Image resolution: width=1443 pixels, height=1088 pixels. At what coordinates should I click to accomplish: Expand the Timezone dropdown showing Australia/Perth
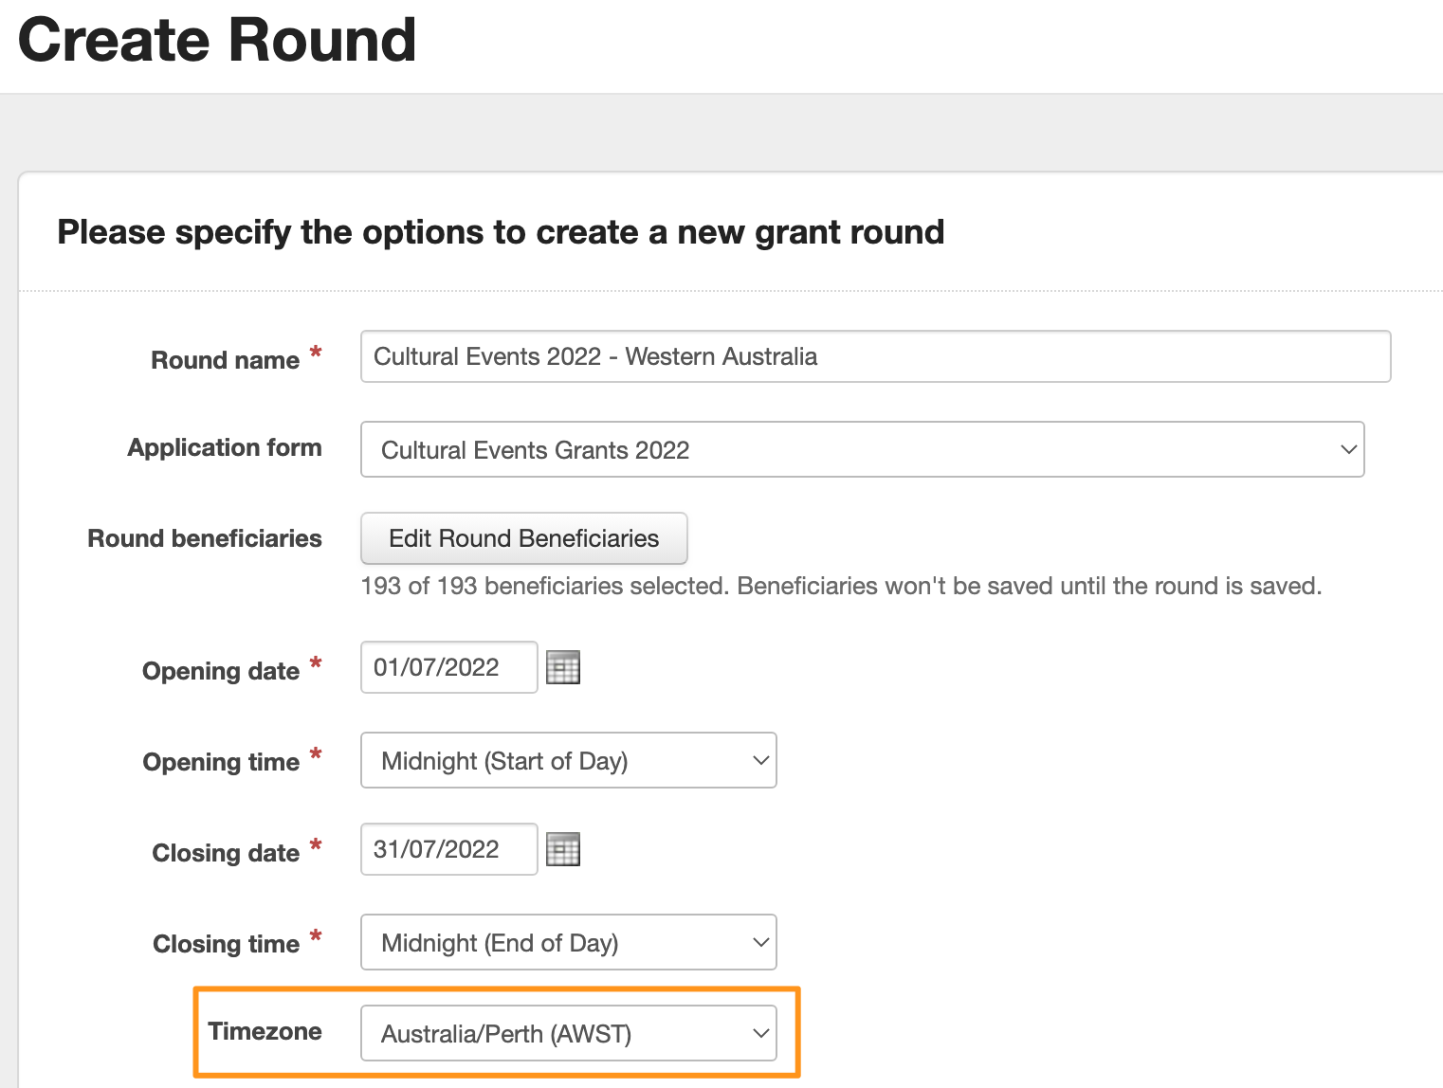568,1033
